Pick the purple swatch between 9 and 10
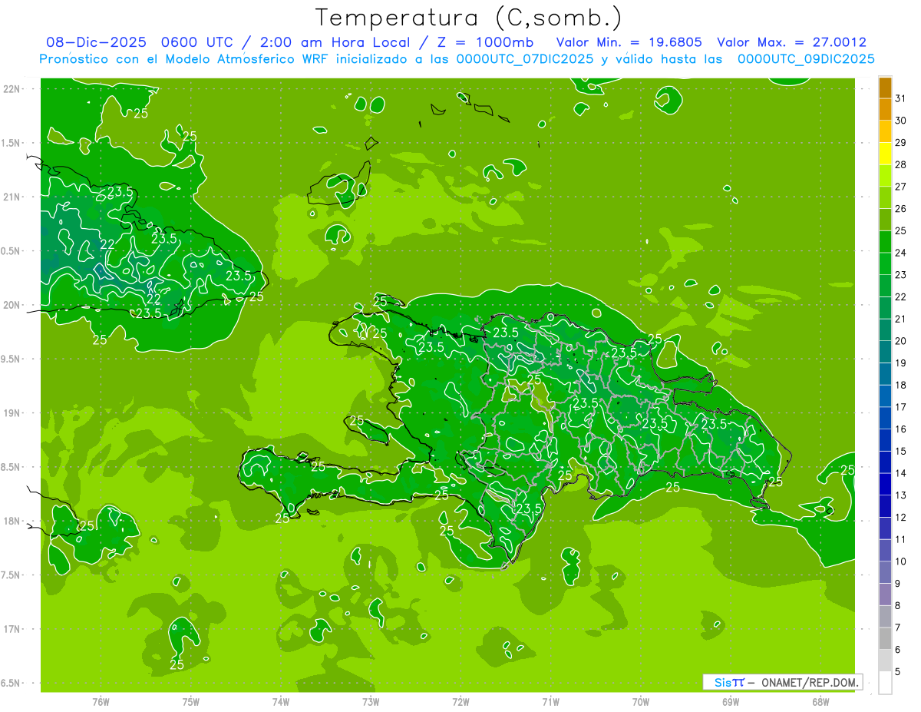This screenshot has height=712, width=921. pyautogui.click(x=885, y=572)
